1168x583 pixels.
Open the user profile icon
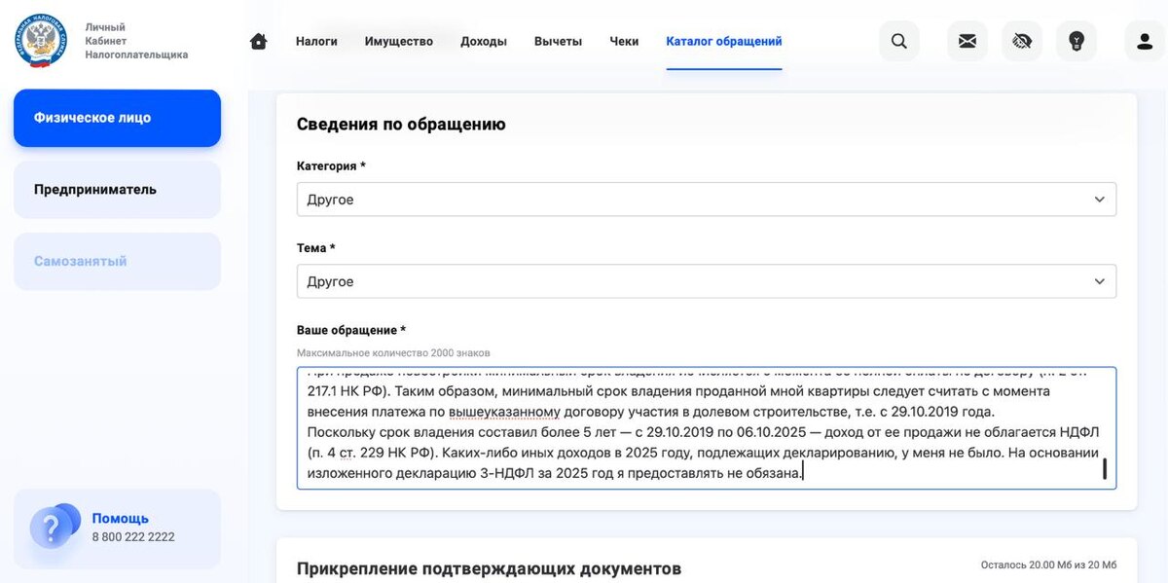pyautogui.click(x=1144, y=41)
